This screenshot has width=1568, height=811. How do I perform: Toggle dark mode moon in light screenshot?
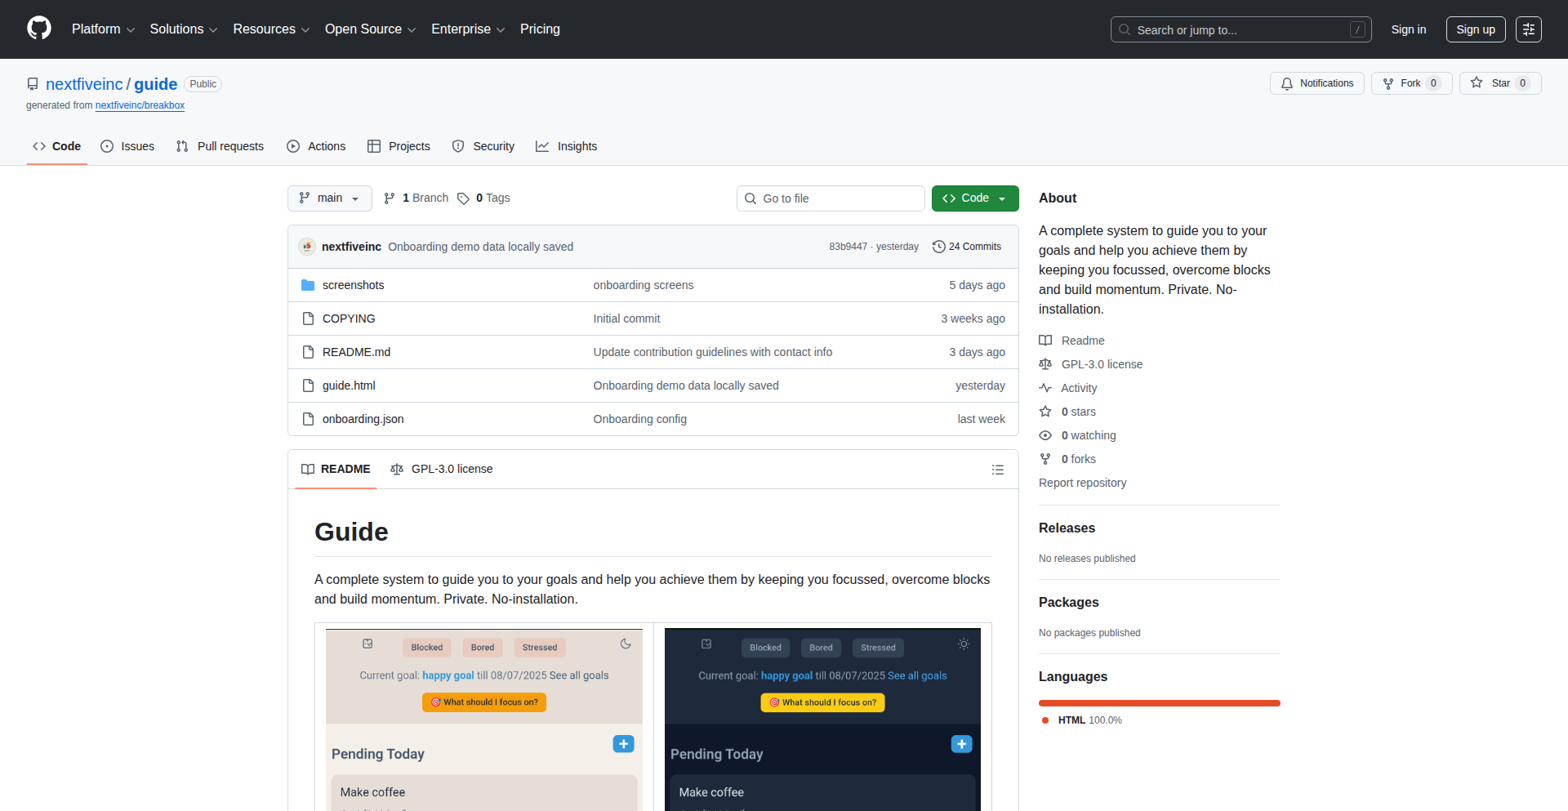click(x=626, y=644)
